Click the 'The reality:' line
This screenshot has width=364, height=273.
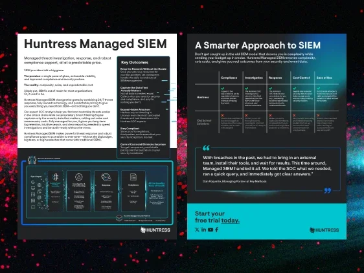point(58,85)
